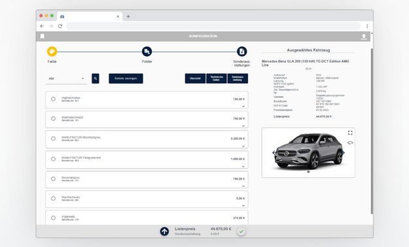The image size is (409, 247).
Task: Select Hightechsilber color radio button
Action: [53, 99]
